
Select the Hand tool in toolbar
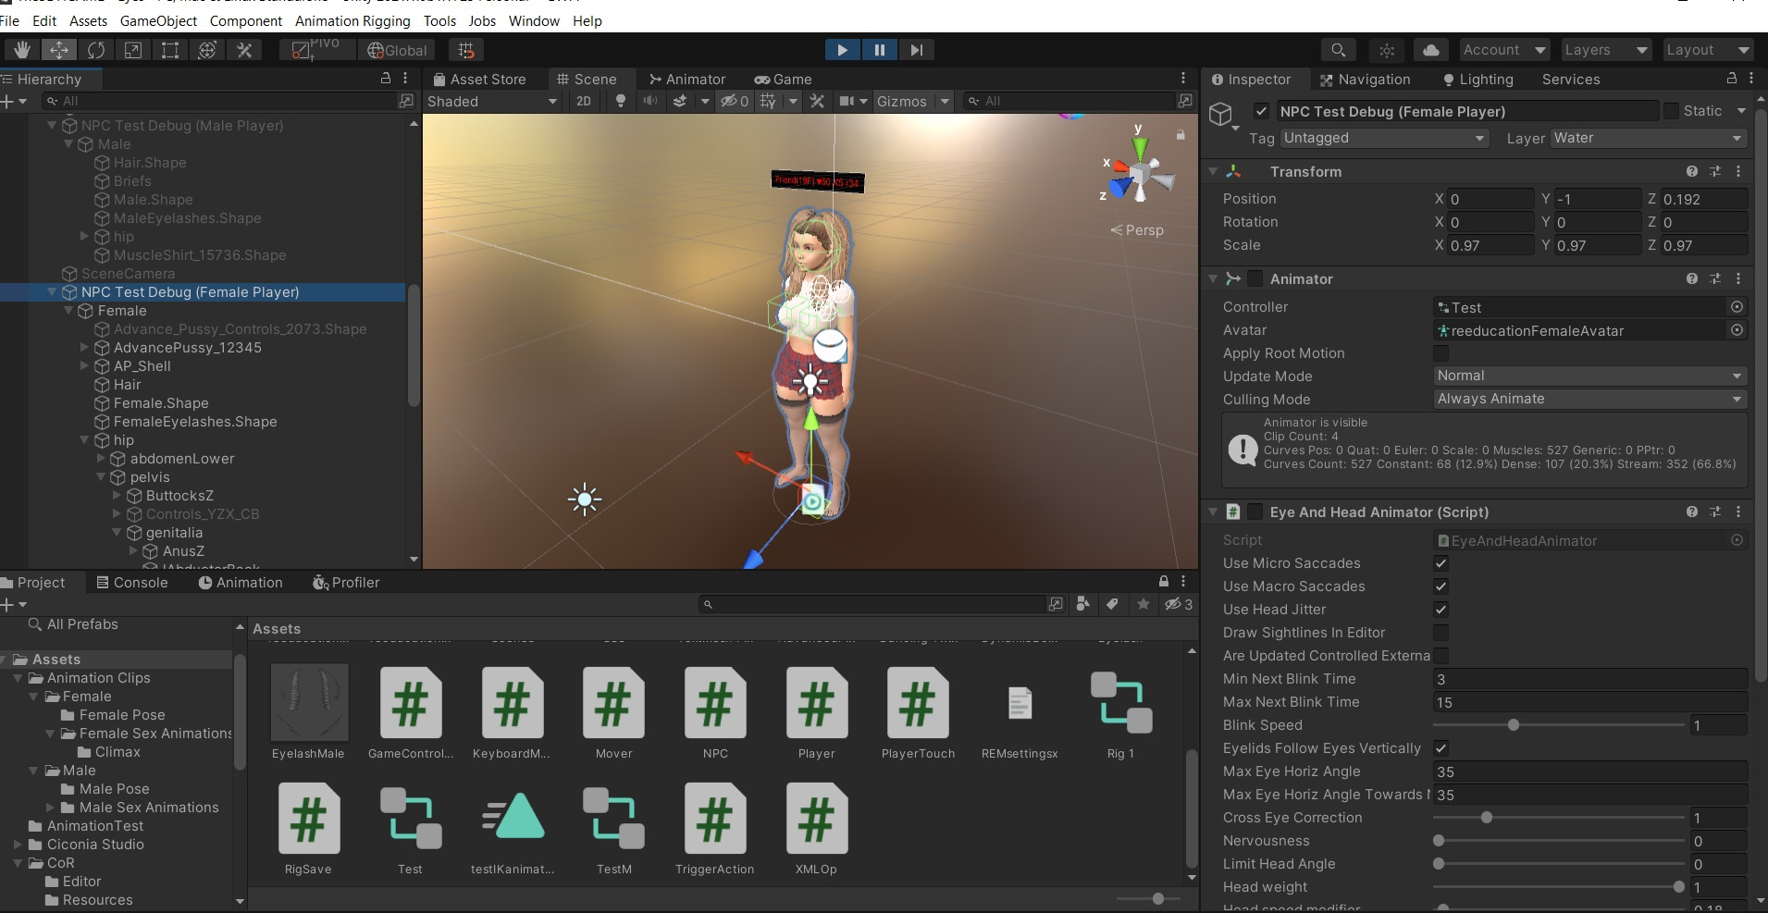pos(21,50)
